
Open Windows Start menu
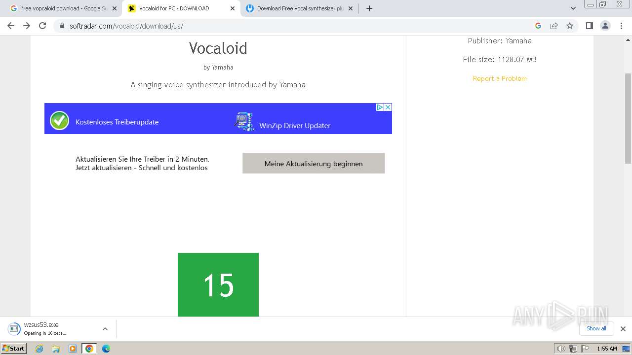coord(14,348)
